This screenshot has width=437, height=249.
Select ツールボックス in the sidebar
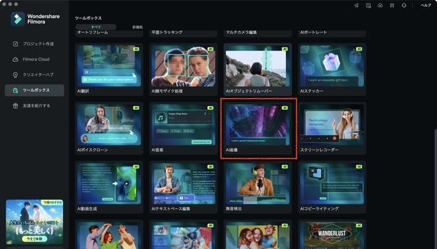[x=34, y=90]
